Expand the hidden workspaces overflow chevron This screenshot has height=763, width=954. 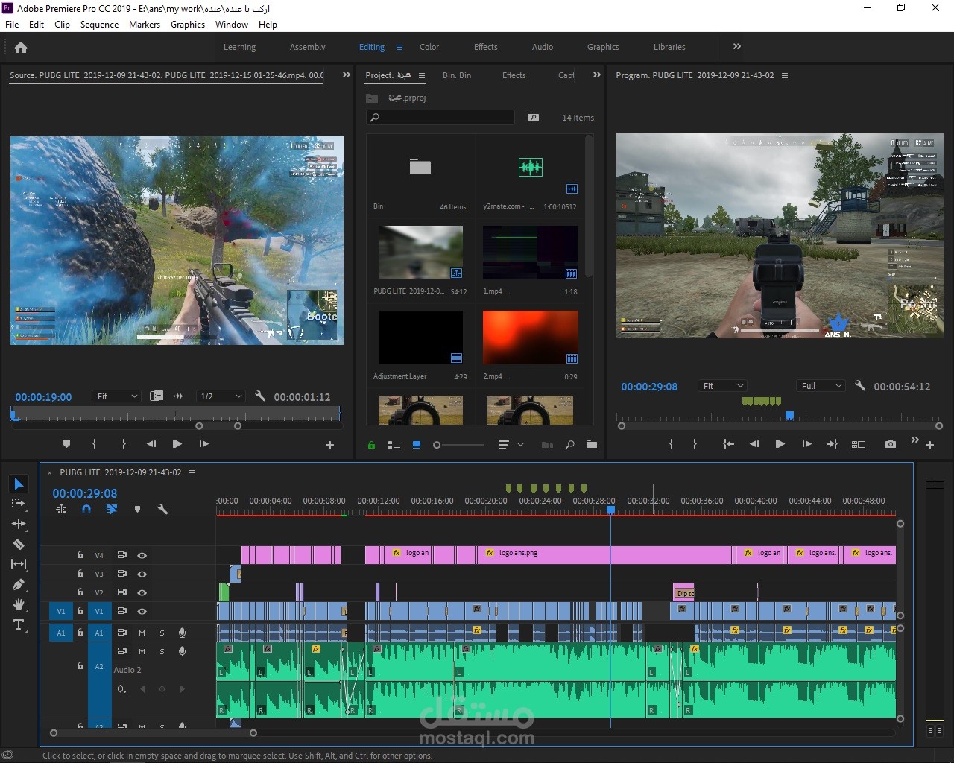point(736,46)
